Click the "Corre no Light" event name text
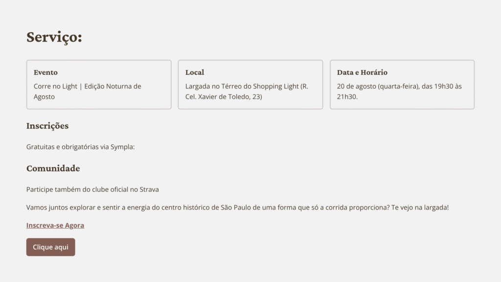Image resolution: width=501 pixels, height=282 pixels. [55, 86]
